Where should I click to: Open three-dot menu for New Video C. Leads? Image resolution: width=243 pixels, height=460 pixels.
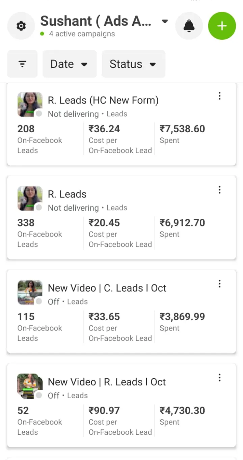tap(219, 284)
